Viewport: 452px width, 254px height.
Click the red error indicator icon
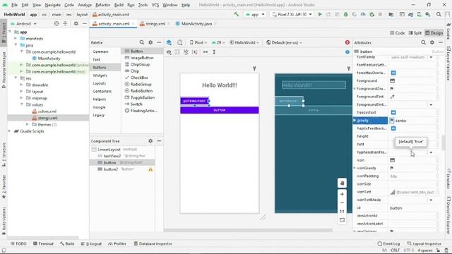pos(347,42)
